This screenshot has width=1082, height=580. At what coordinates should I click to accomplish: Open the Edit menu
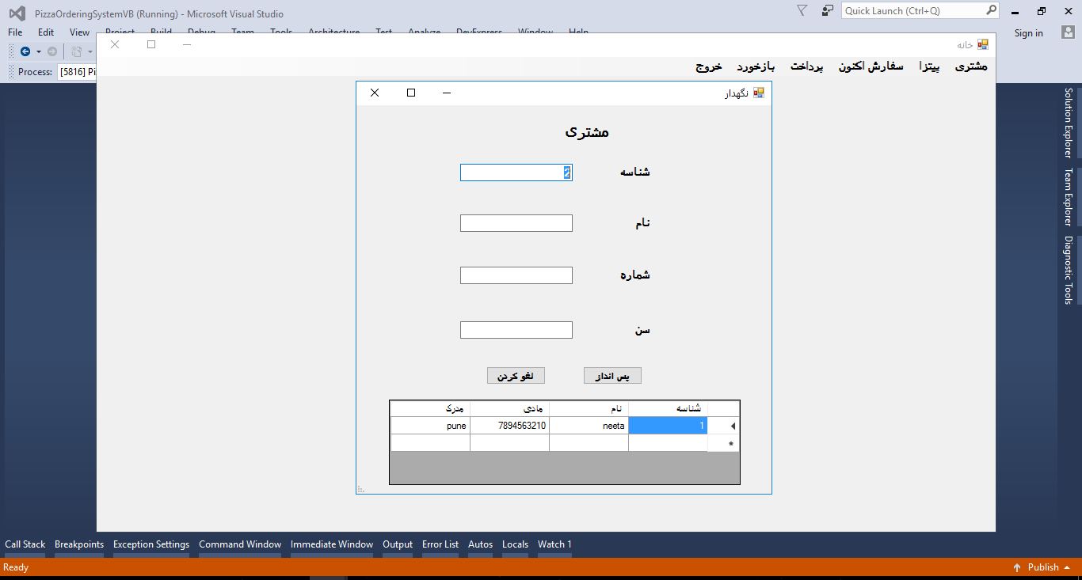click(46, 32)
